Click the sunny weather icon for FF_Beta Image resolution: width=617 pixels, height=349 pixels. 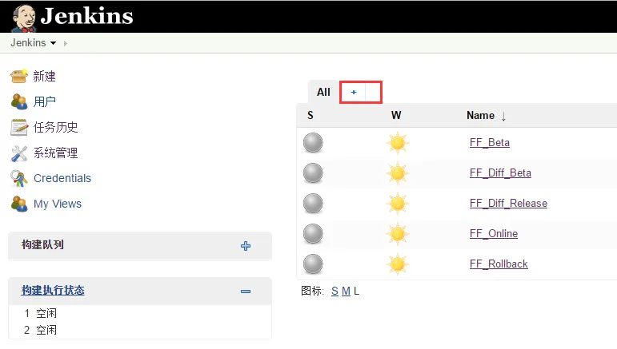pos(398,143)
